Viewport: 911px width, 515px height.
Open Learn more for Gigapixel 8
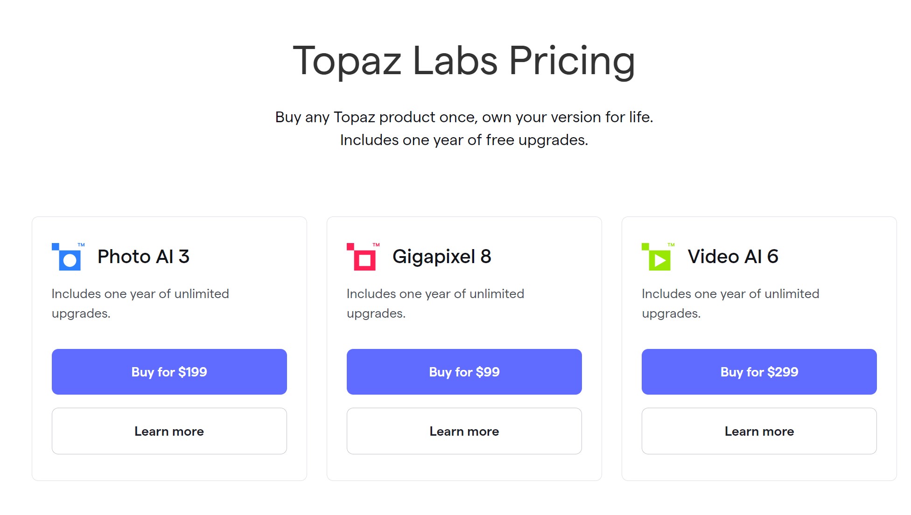click(463, 431)
